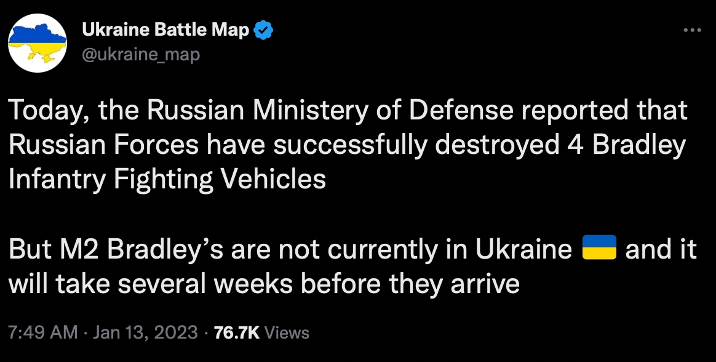The height and width of the screenshot is (362, 716).
Task: Click the 'Jan 13, 2023' date
Action: pyautogui.click(x=145, y=332)
